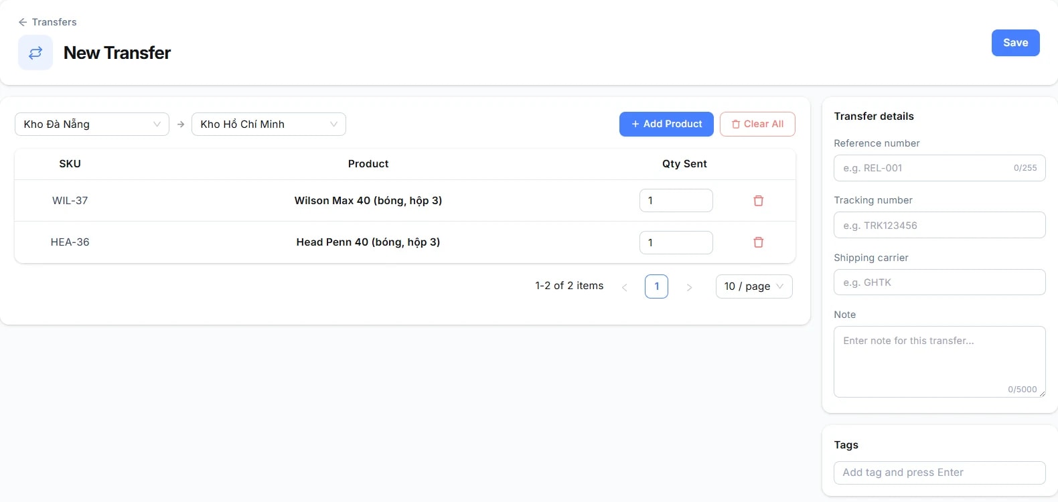The image size is (1058, 502).
Task: Click the Clear All button
Action: [x=757, y=124]
